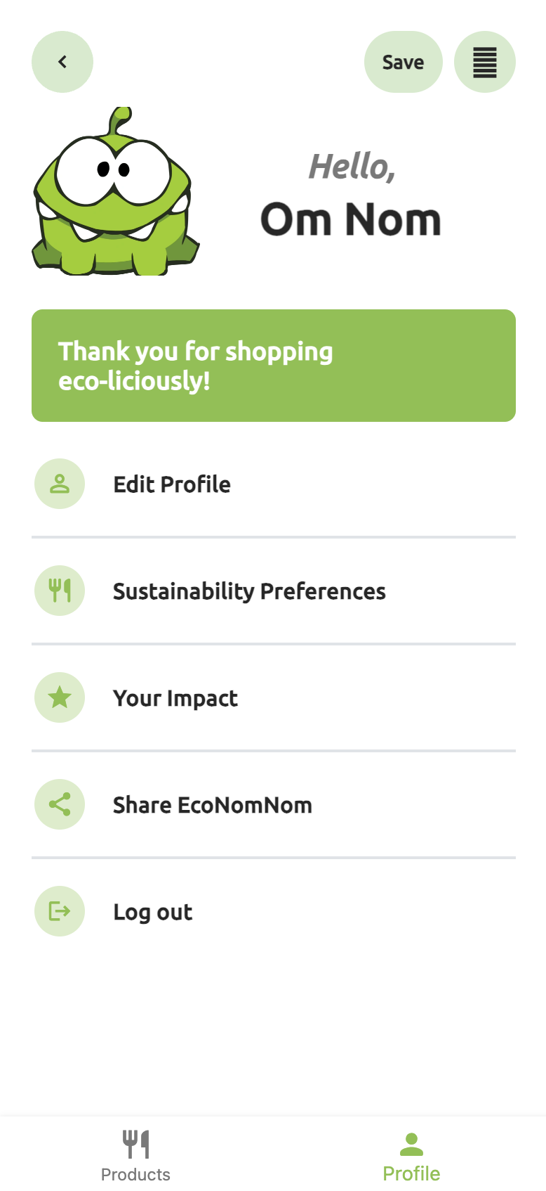
Task: Click the share icon beside Share EcoNomNom
Action: (60, 804)
